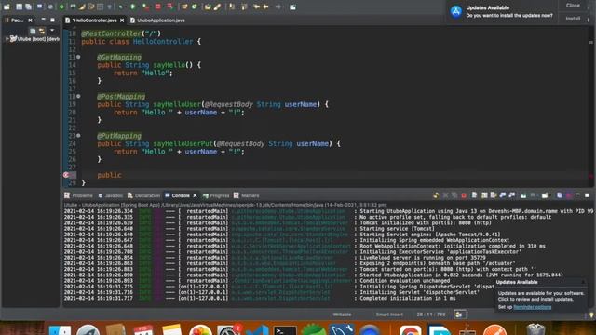Click the red Stop toolbar button
Screen dimensions: 596x335
[x=157, y=7]
